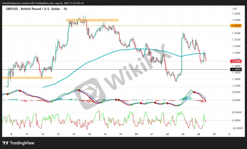Click date label 14 on the time axis

pyautogui.click(x=74, y=134)
